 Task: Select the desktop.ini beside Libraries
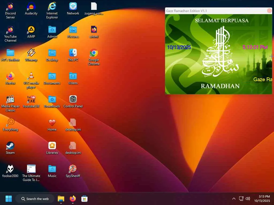(x=73, y=148)
